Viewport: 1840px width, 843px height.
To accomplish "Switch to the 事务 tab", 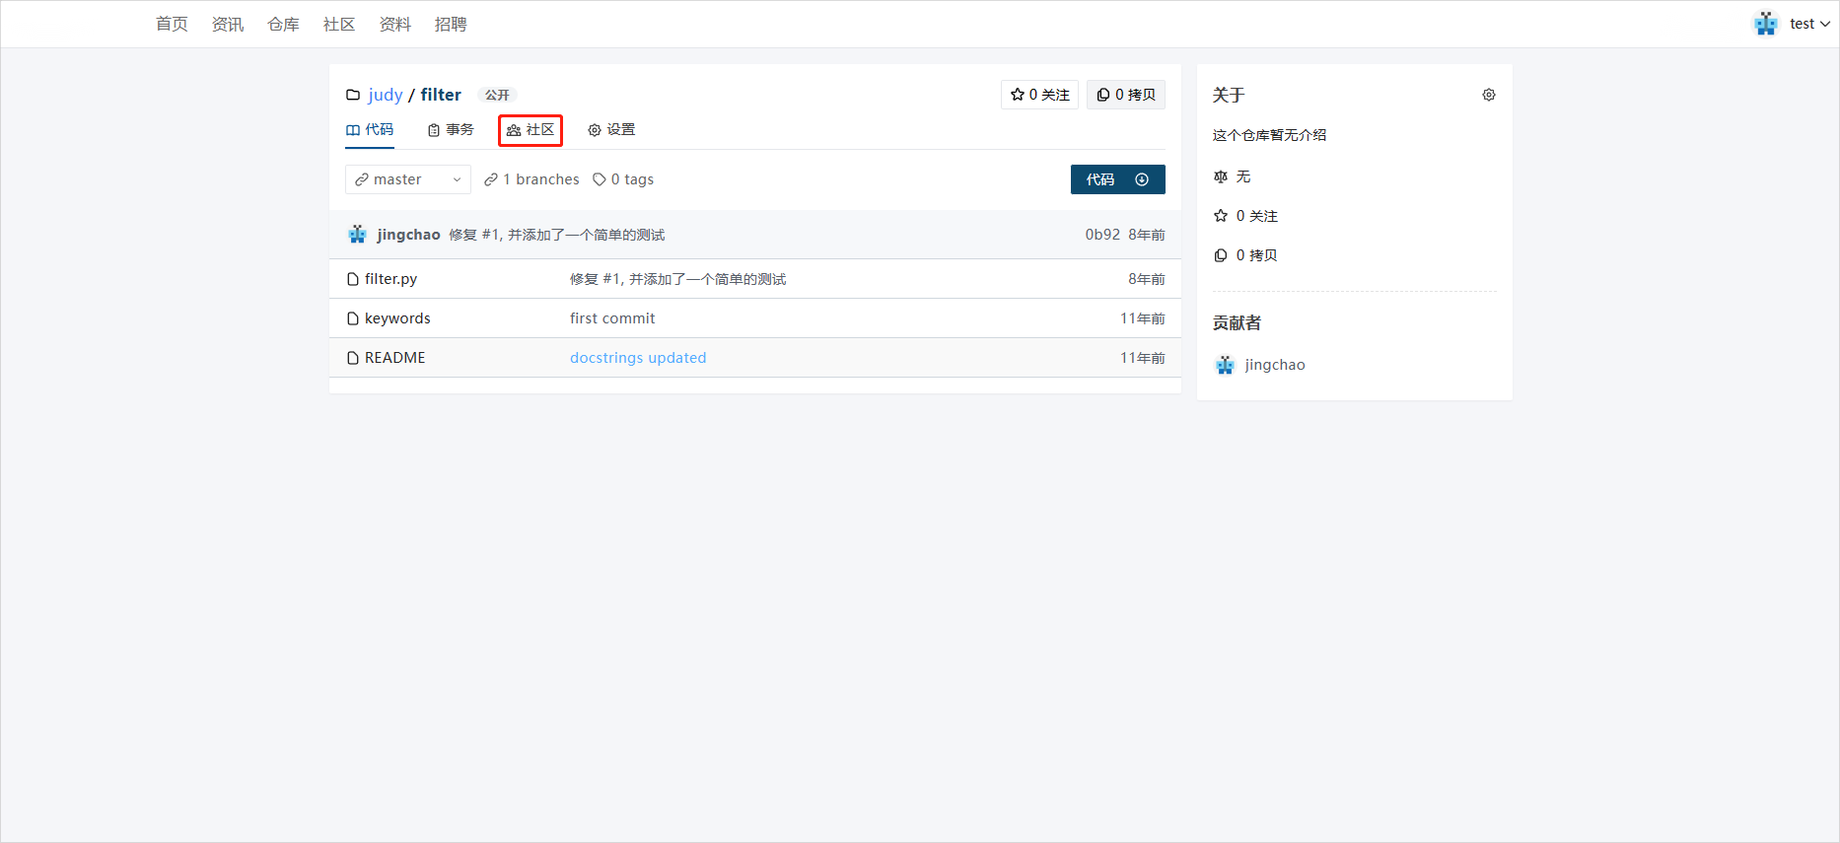I will pyautogui.click(x=451, y=130).
